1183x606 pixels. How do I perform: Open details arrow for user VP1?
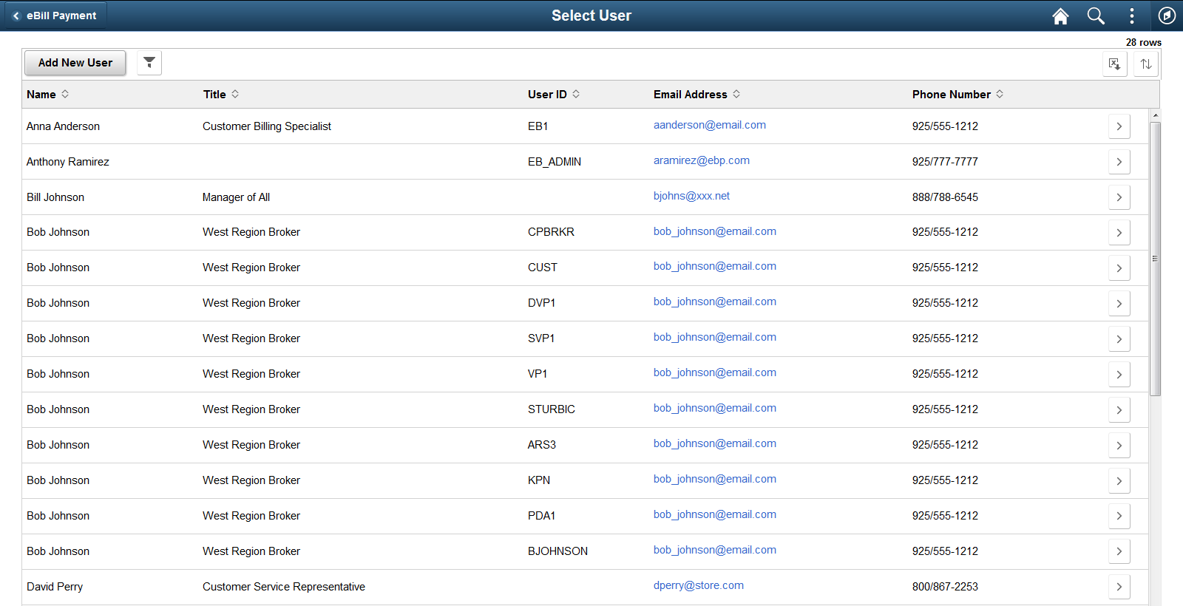(1119, 375)
